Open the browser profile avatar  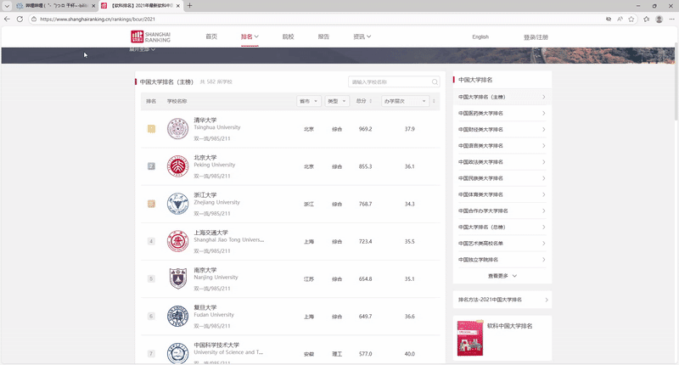pos(659,19)
